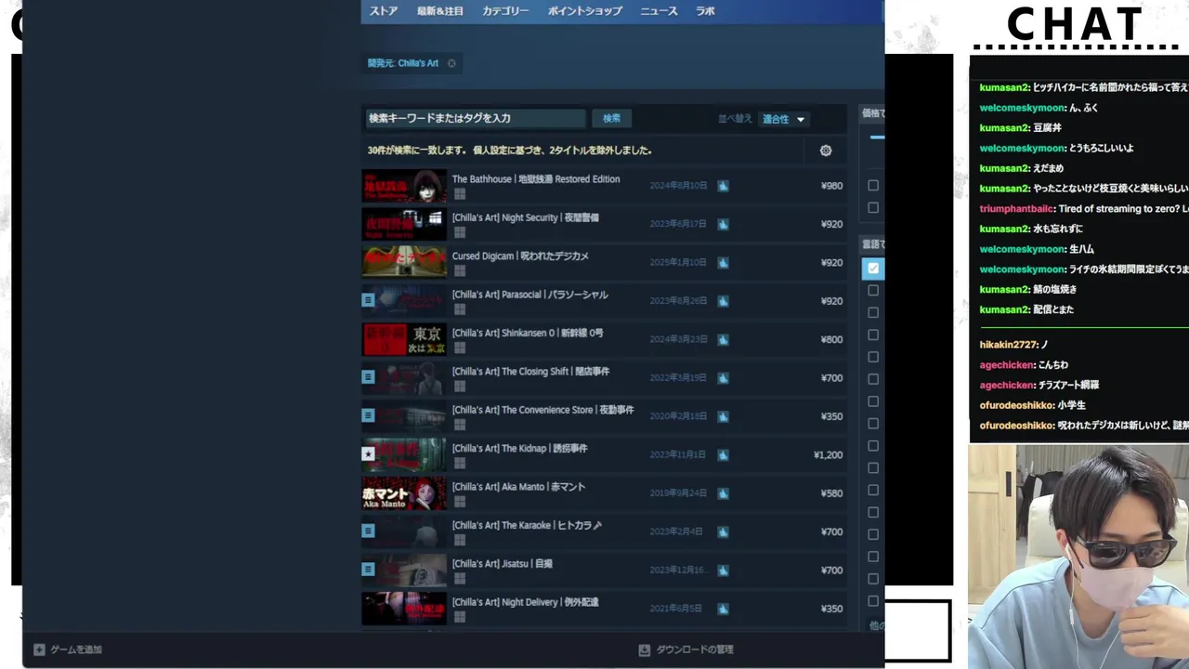Open The Kidnap 誘拐事件 title

[520, 449]
